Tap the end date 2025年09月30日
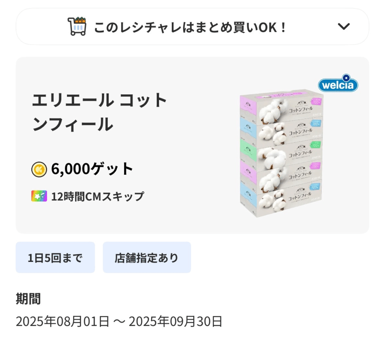This screenshot has height=339, width=385. pyautogui.click(x=176, y=322)
